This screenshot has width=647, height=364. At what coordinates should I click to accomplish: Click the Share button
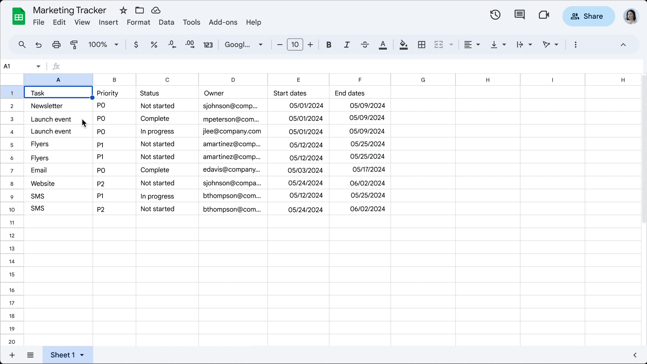click(587, 16)
